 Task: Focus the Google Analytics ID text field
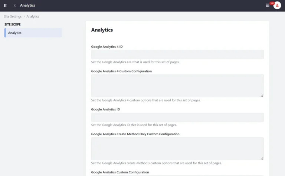pyautogui.click(x=177, y=117)
